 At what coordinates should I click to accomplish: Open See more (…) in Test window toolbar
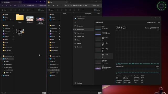83,10
